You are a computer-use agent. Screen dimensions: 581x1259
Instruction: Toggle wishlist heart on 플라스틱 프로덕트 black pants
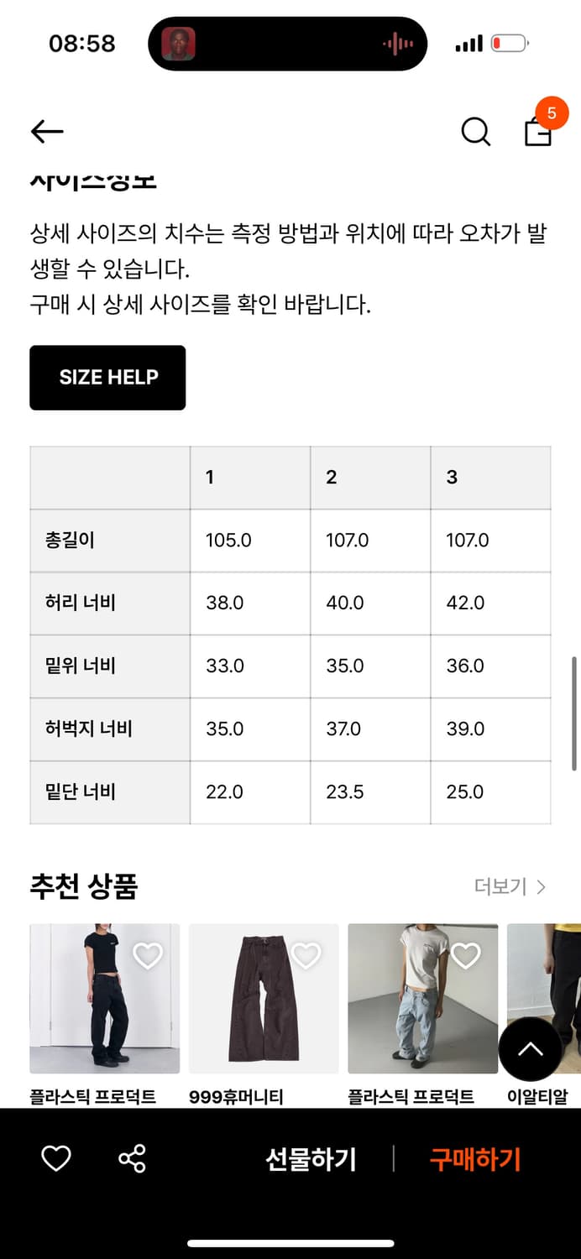coord(148,955)
